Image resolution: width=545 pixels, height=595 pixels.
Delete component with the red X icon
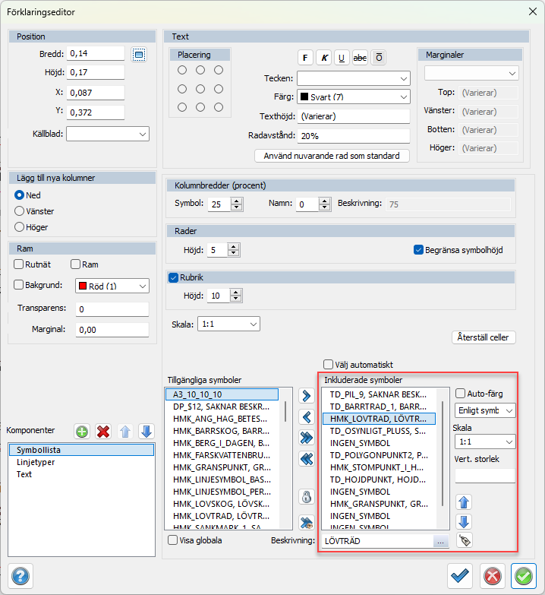click(103, 432)
